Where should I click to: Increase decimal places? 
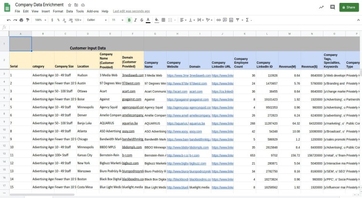[70, 20]
